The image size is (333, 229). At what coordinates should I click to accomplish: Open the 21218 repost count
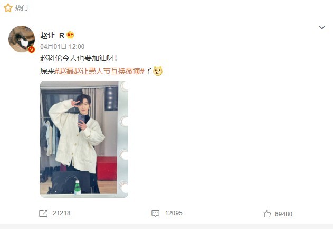pyautogui.click(x=62, y=213)
